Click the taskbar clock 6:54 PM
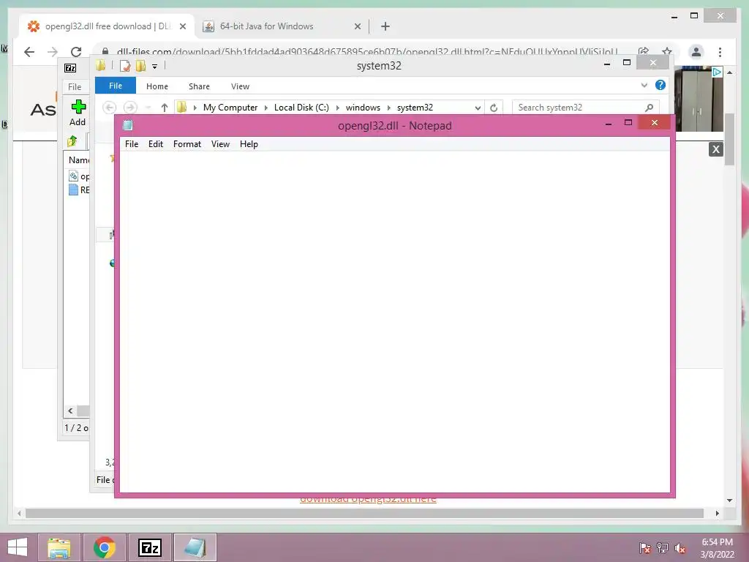Image resolution: width=749 pixels, height=562 pixels. coord(717,542)
